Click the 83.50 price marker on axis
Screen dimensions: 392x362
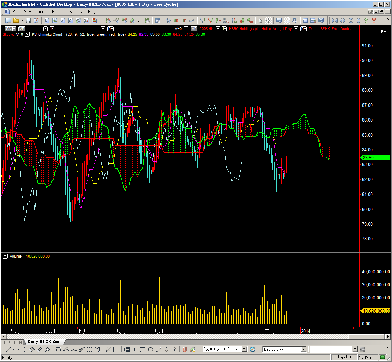[x=376, y=158]
